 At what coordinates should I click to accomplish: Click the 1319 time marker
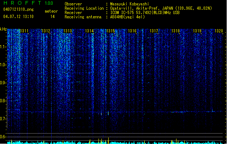coord(197,31)
